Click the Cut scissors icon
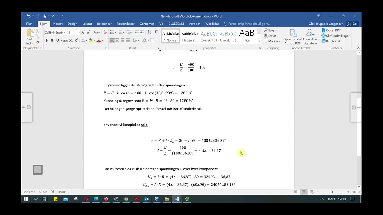The width and height of the screenshot is (383, 215). pyautogui.click(x=37, y=31)
